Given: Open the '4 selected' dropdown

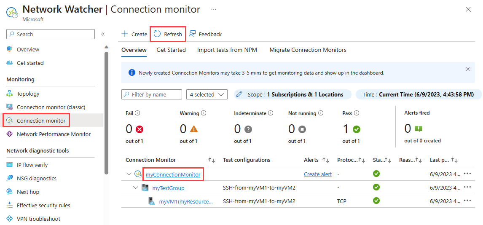Looking at the screenshot, I should (207, 94).
